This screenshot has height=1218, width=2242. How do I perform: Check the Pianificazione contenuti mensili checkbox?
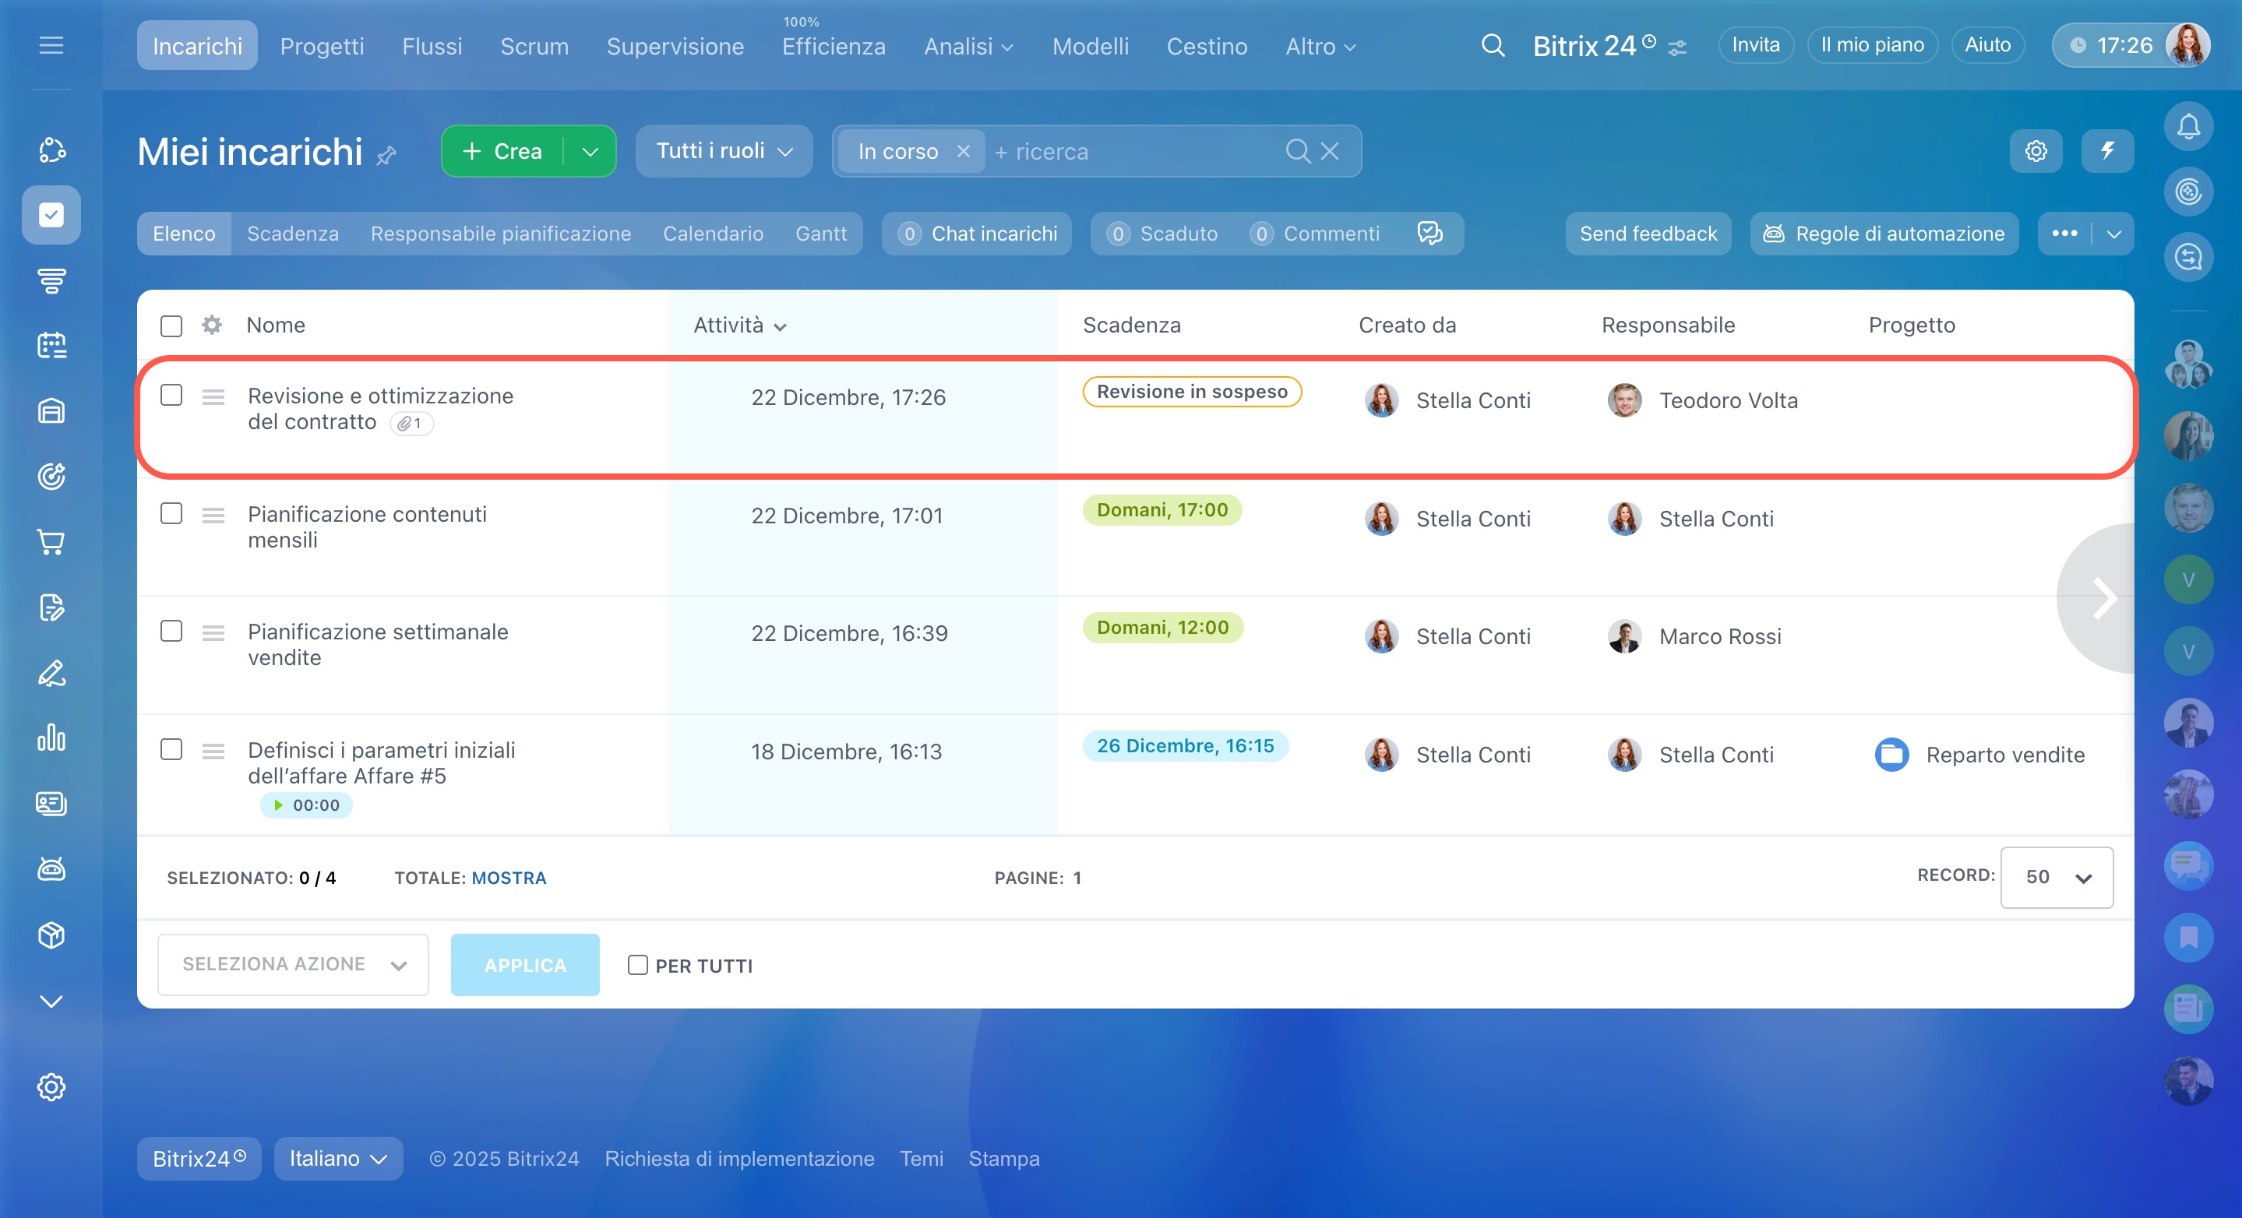pyautogui.click(x=171, y=513)
